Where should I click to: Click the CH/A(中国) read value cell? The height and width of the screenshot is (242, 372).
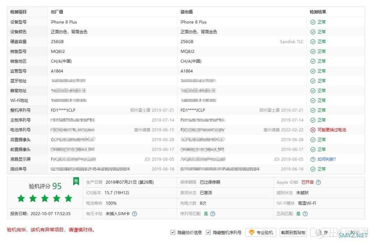(x=191, y=61)
